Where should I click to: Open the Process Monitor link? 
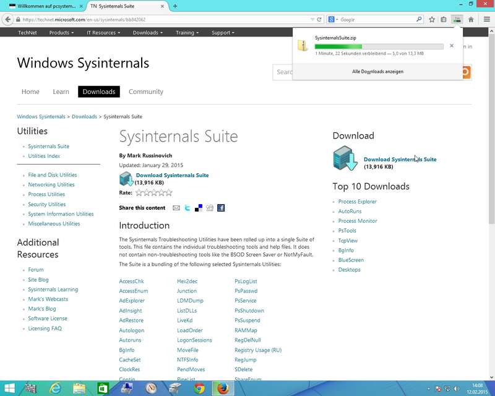tap(358, 221)
